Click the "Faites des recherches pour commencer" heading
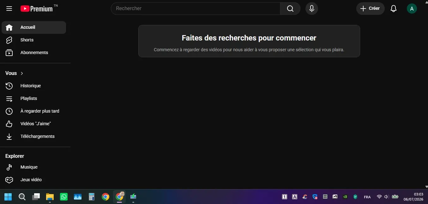The width and height of the screenshot is (428, 204). pos(249,38)
